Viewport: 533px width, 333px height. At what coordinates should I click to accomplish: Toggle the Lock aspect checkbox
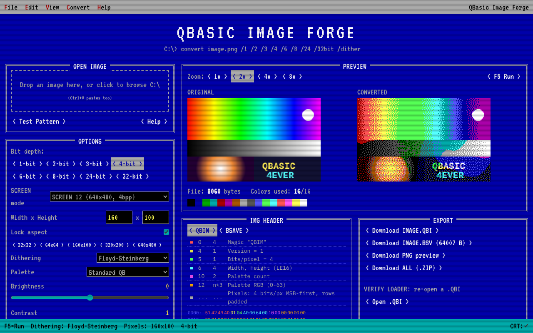pyautogui.click(x=166, y=232)
